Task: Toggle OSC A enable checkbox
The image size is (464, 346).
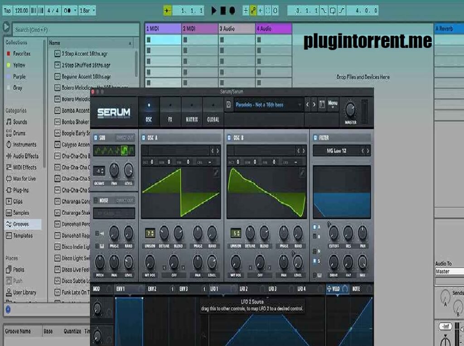Action: (144, 137)
